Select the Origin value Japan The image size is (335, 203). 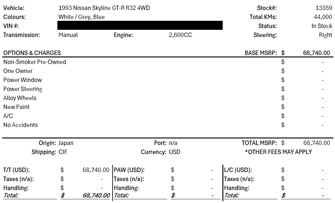click(66, 143)
